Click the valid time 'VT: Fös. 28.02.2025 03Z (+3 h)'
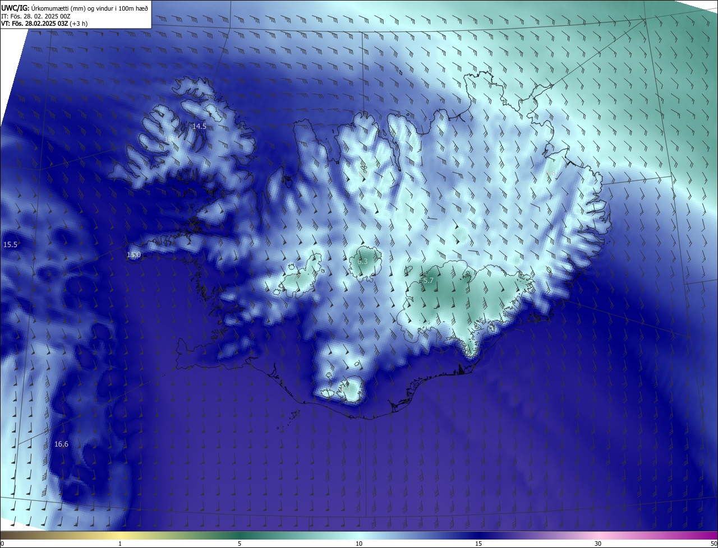The height and width of the screenshot is (548, 718). [44, 24]
